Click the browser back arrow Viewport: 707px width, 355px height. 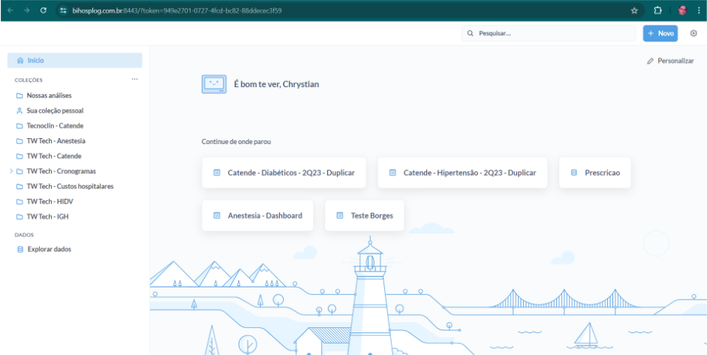[x=11, y=11]
